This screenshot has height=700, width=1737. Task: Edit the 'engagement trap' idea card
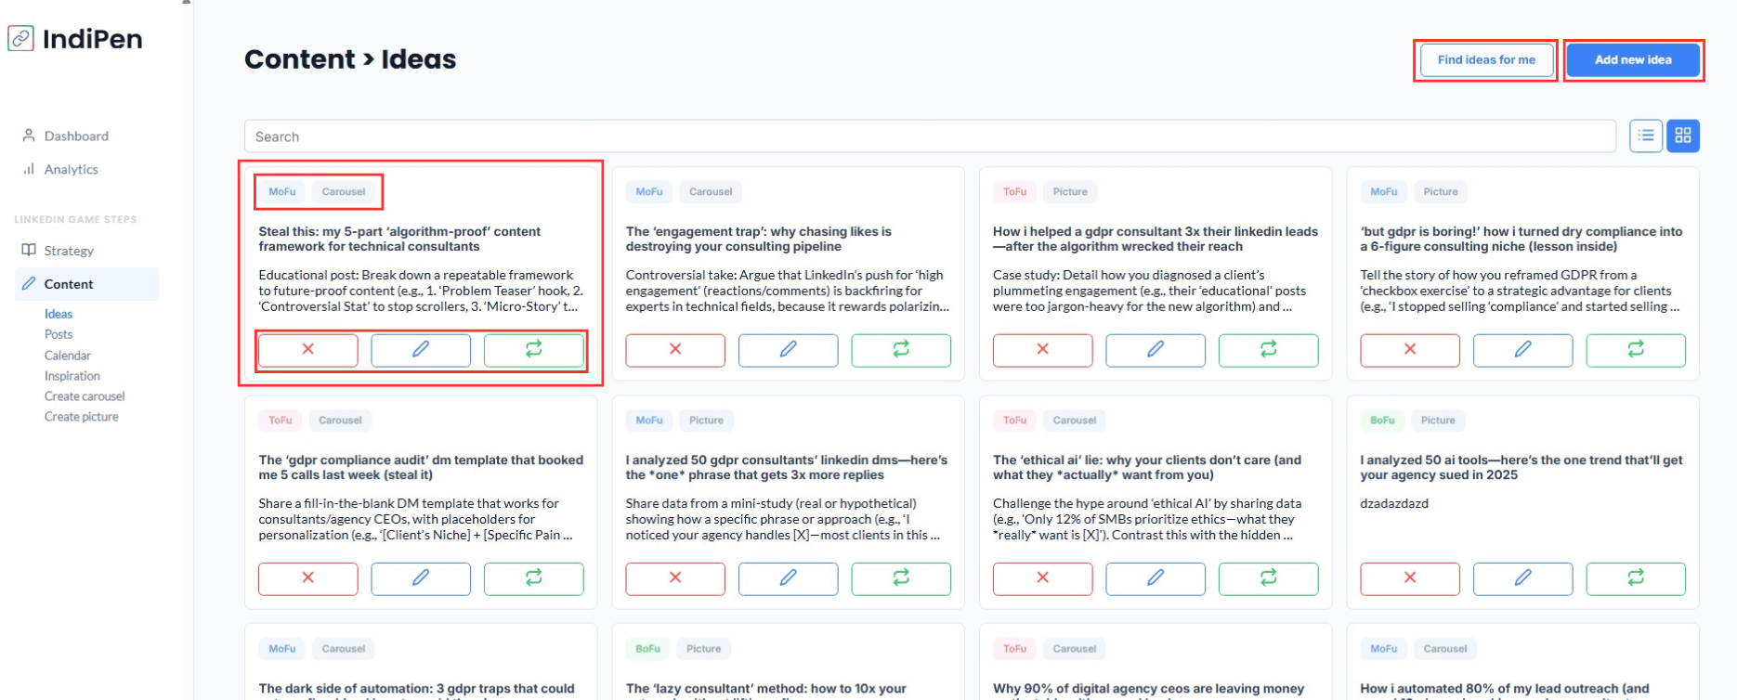point(788,350)
